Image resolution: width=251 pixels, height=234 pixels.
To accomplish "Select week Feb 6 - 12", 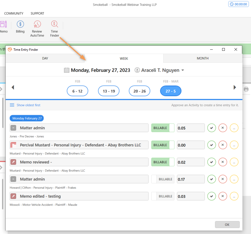I will tap(78, 91).
